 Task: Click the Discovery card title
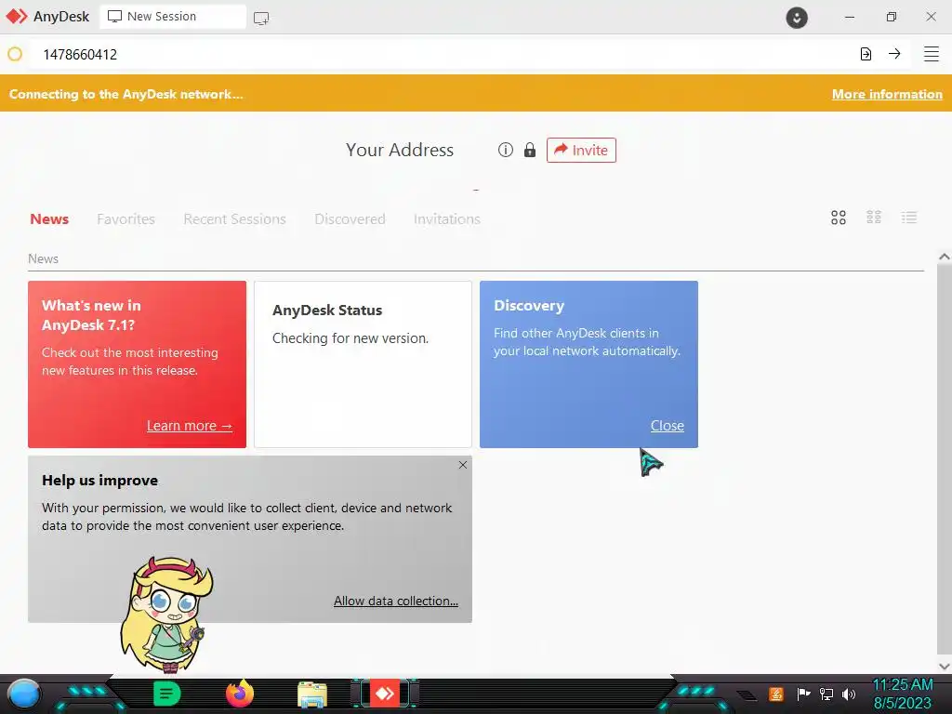click(529, 305)
